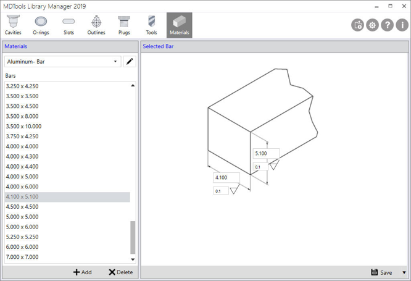Add a new bar

[82, 272]
